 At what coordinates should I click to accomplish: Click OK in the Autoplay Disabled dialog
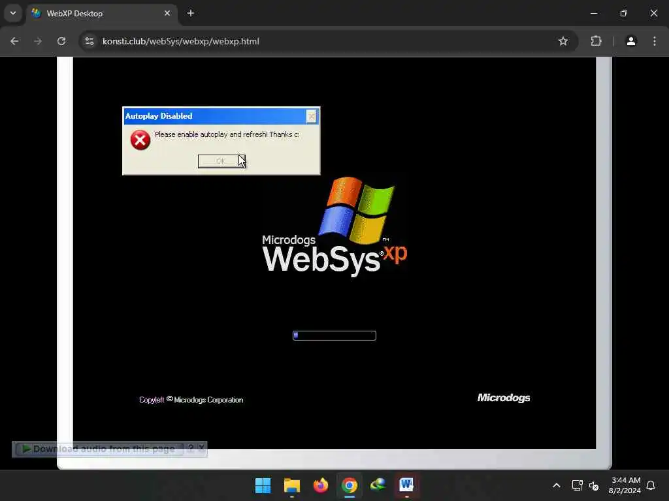[221, 161]
